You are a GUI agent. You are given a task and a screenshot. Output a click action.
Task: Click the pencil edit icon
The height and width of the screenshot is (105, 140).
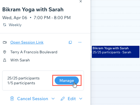click(63, 99)
